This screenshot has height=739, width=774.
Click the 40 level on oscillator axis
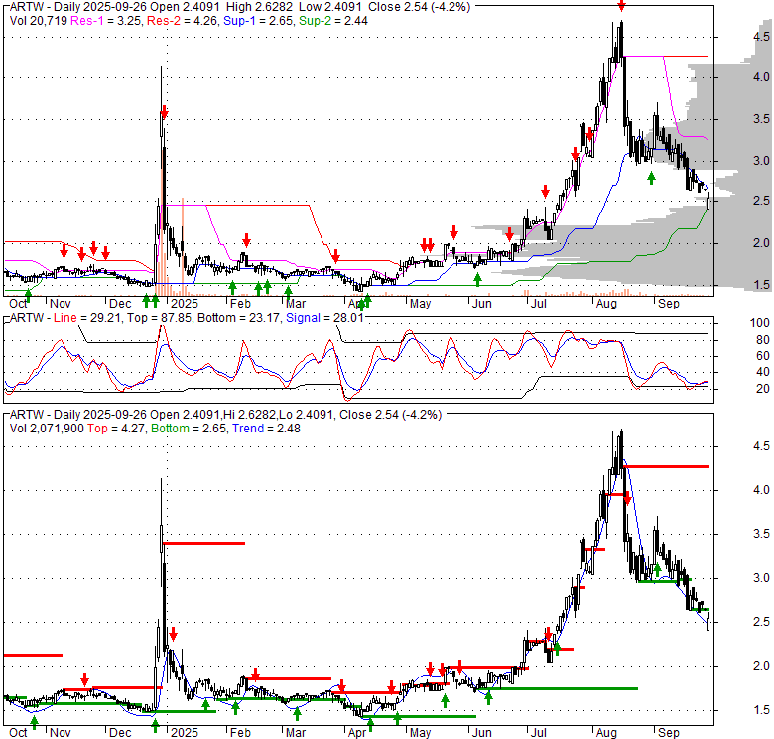(x=763, y=372)
